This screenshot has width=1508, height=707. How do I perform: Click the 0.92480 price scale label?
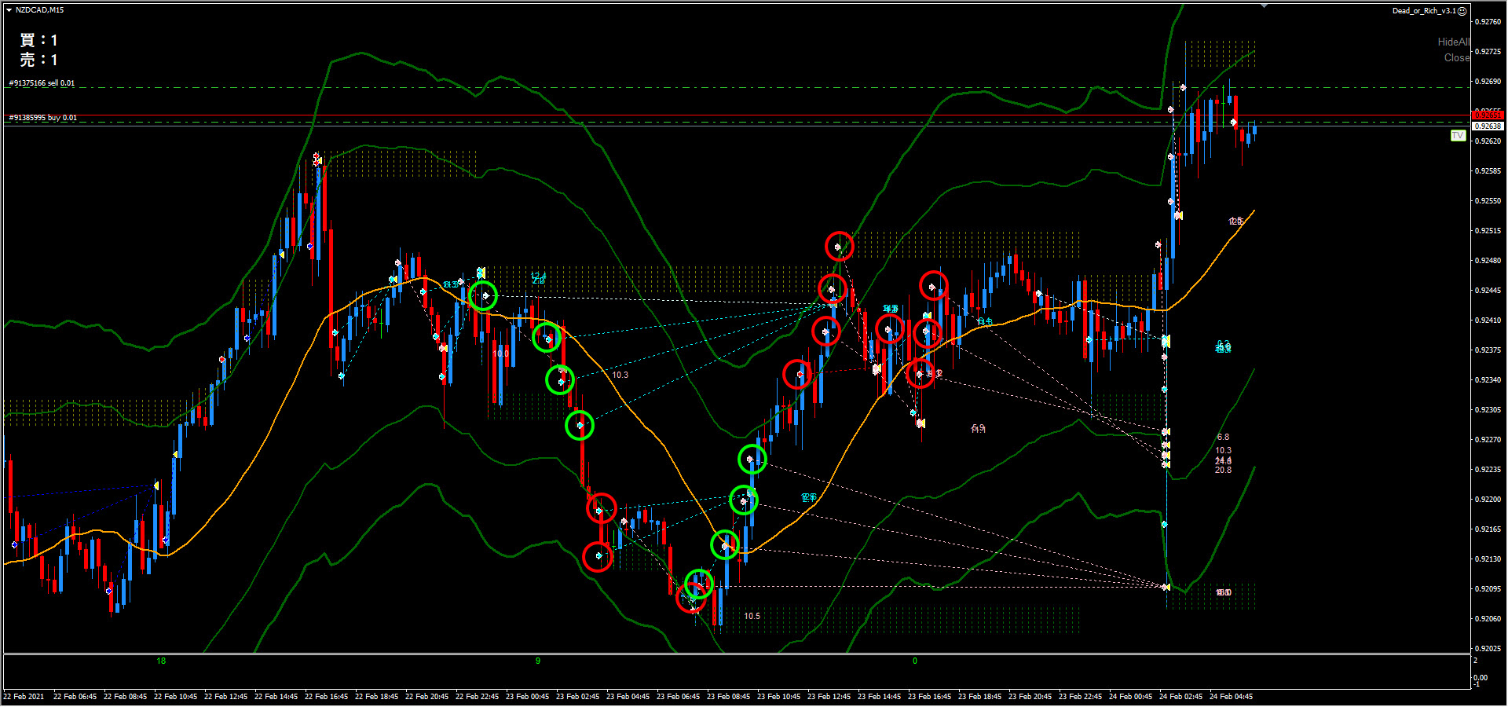pyautogui.click(x=1488, y=261)
